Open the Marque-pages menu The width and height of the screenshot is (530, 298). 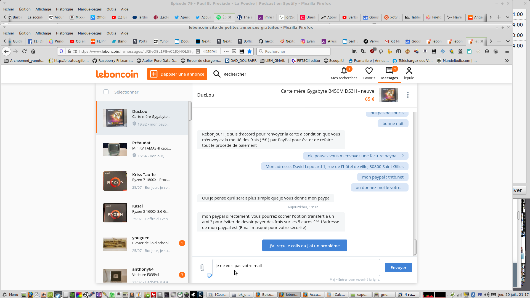pyautogui.click(x=90, y=33)
